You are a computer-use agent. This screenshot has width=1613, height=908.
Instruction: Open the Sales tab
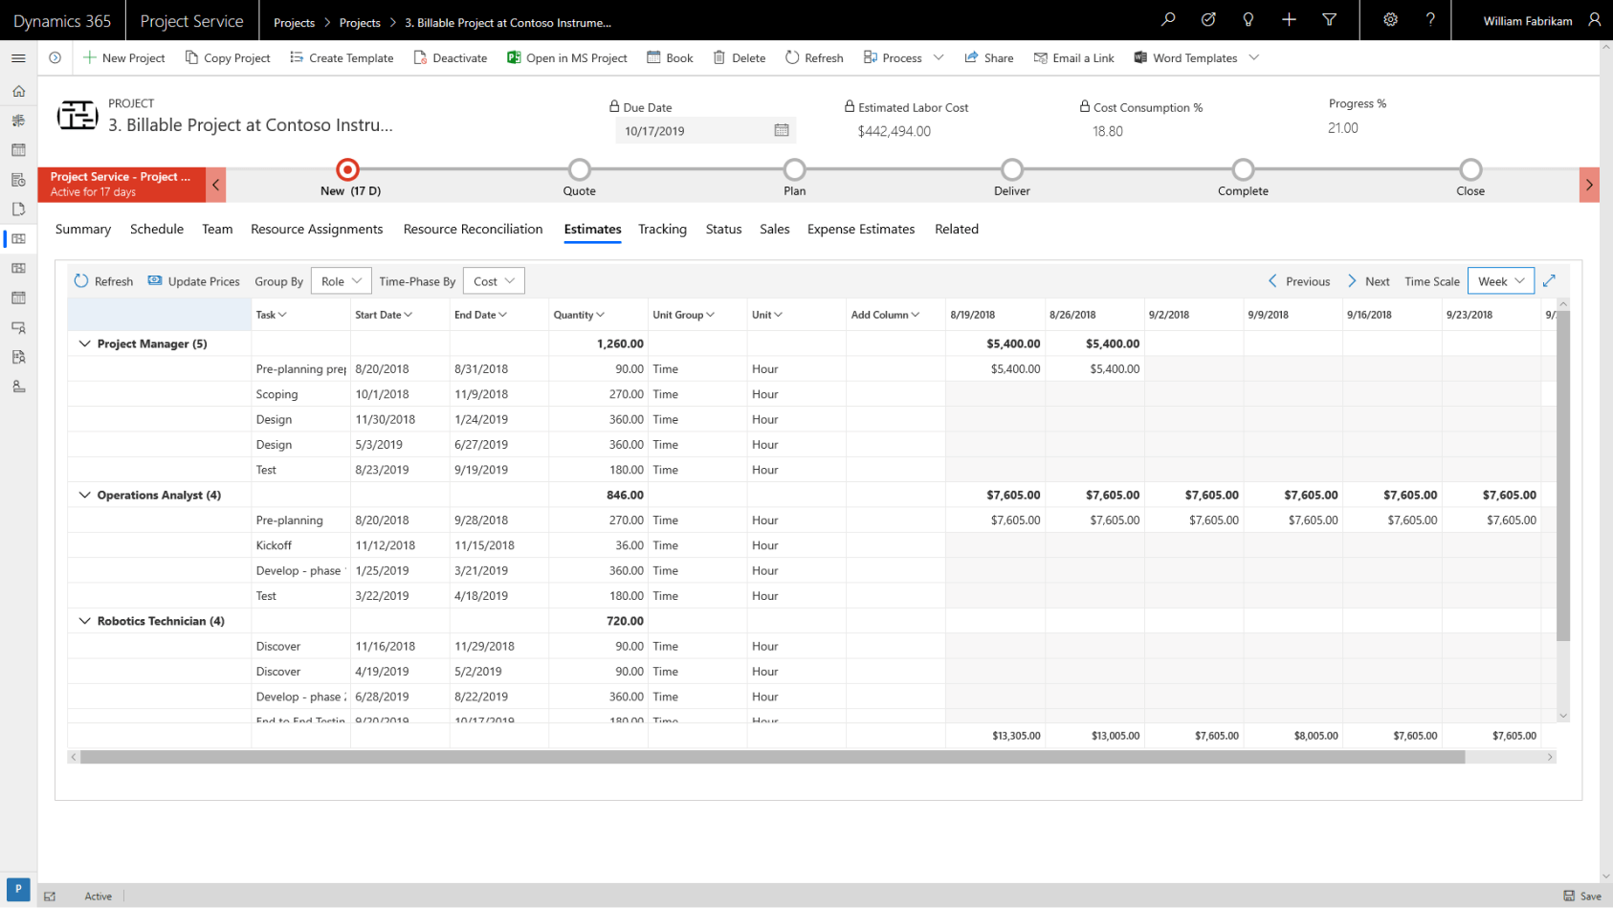[774, 229]
